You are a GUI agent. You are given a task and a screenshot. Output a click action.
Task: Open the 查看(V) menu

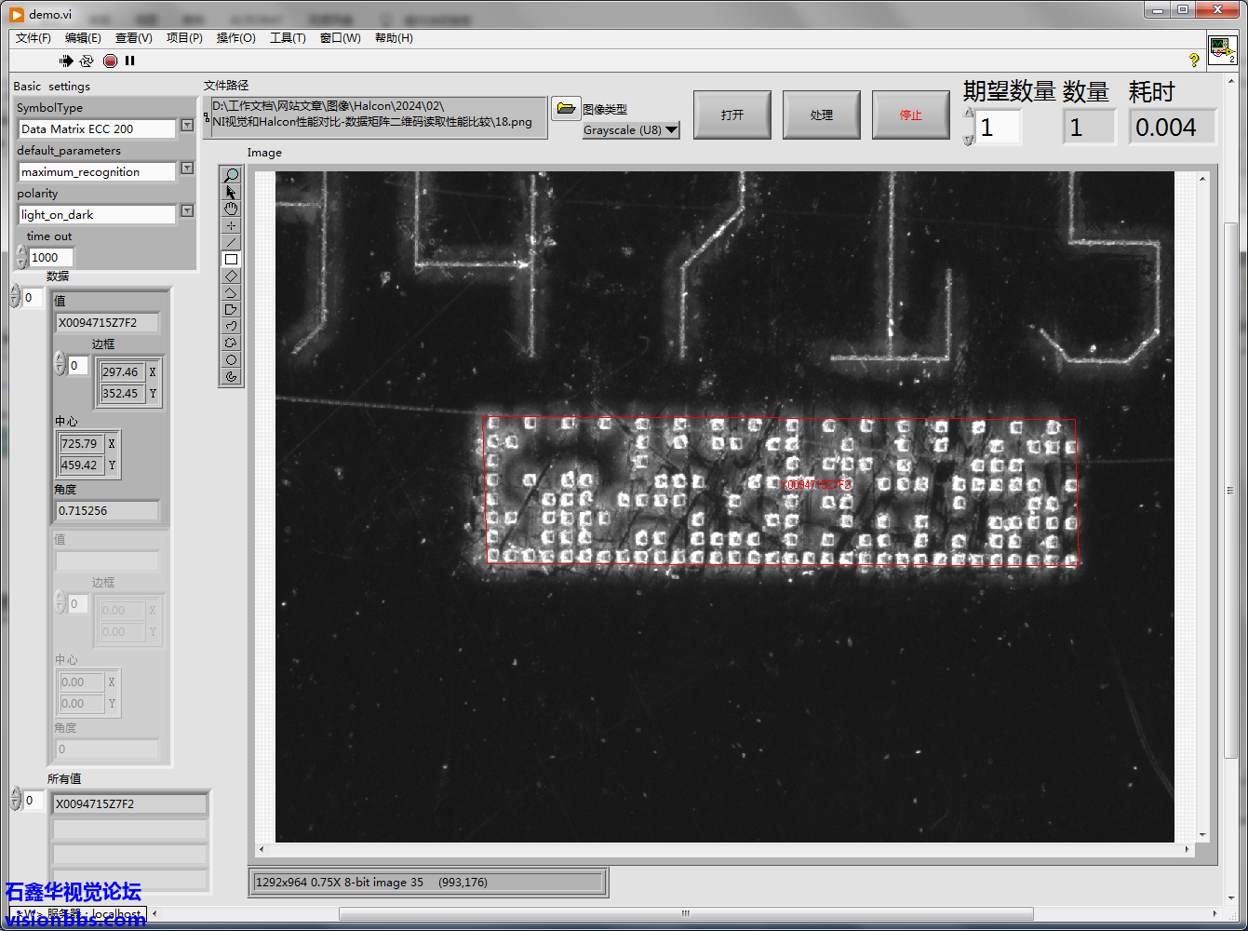(x=133, y=38)
